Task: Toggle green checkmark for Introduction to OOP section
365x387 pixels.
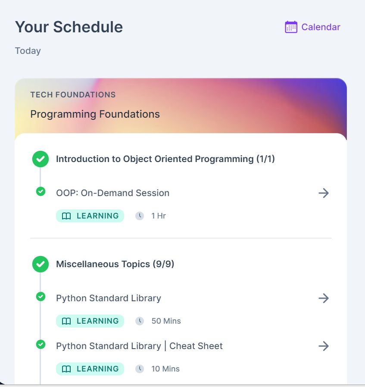Action: [41, 159]
